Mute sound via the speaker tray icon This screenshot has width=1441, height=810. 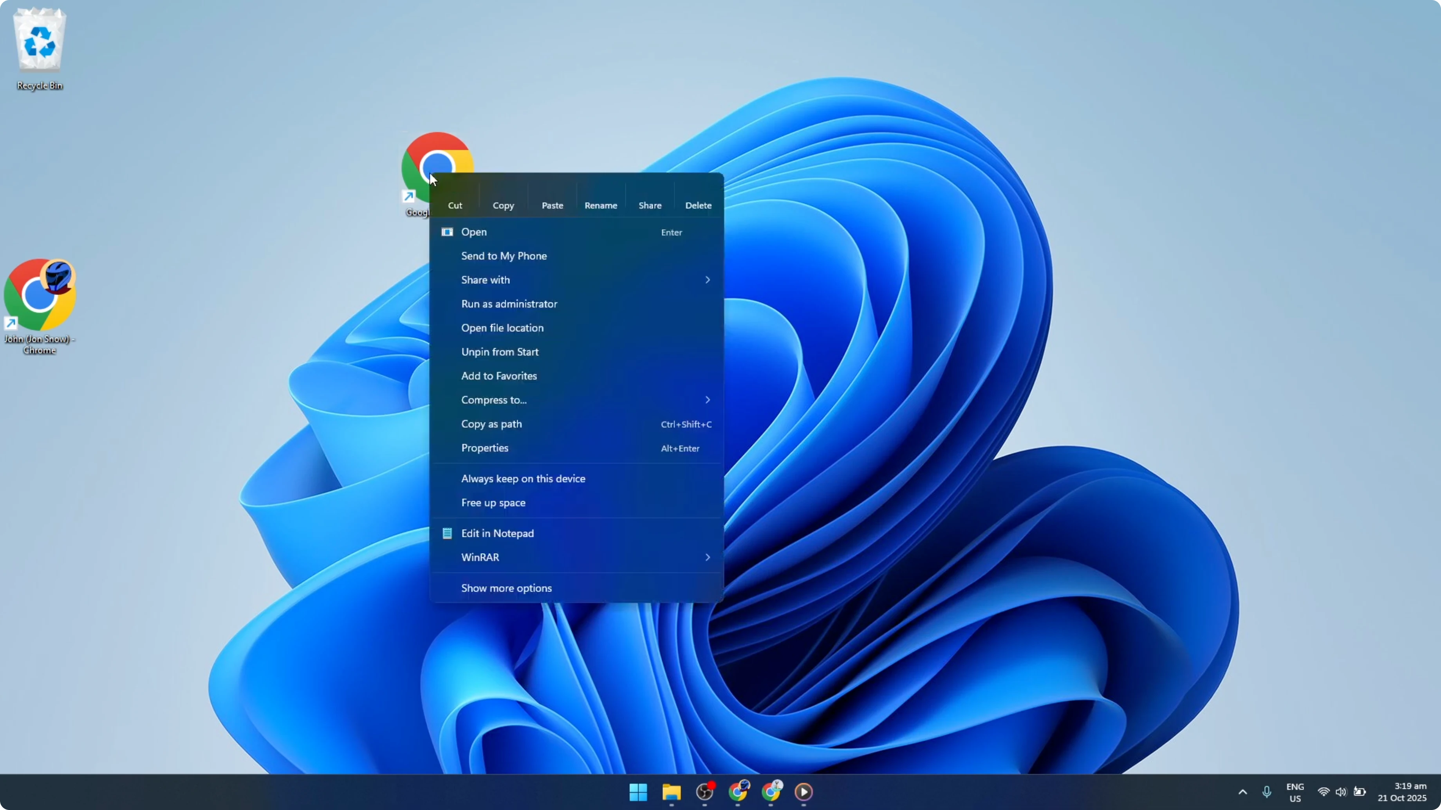1342,792
